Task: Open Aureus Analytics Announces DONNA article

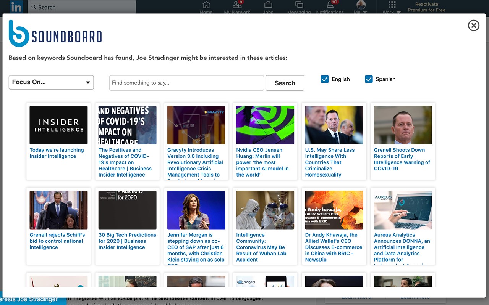Action: (402, 249)
